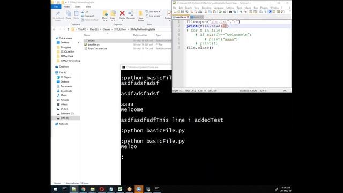Screen dimensions: 343x193
Task: Click line 7 file.close() in editor
Action: coord(199,48)
